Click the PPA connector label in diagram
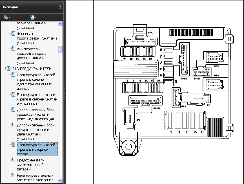Viewport: 244px width, 184px height. click(x=150, y=33)
